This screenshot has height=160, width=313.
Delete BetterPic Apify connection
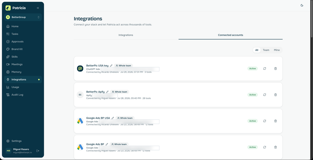[x=275, y=95]
